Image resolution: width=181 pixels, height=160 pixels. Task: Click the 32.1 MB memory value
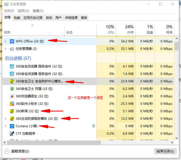pos(127,49)
